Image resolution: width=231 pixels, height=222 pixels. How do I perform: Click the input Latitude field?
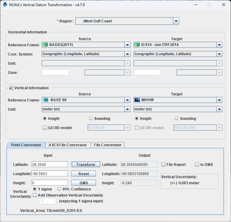click(x=50, y=164)
